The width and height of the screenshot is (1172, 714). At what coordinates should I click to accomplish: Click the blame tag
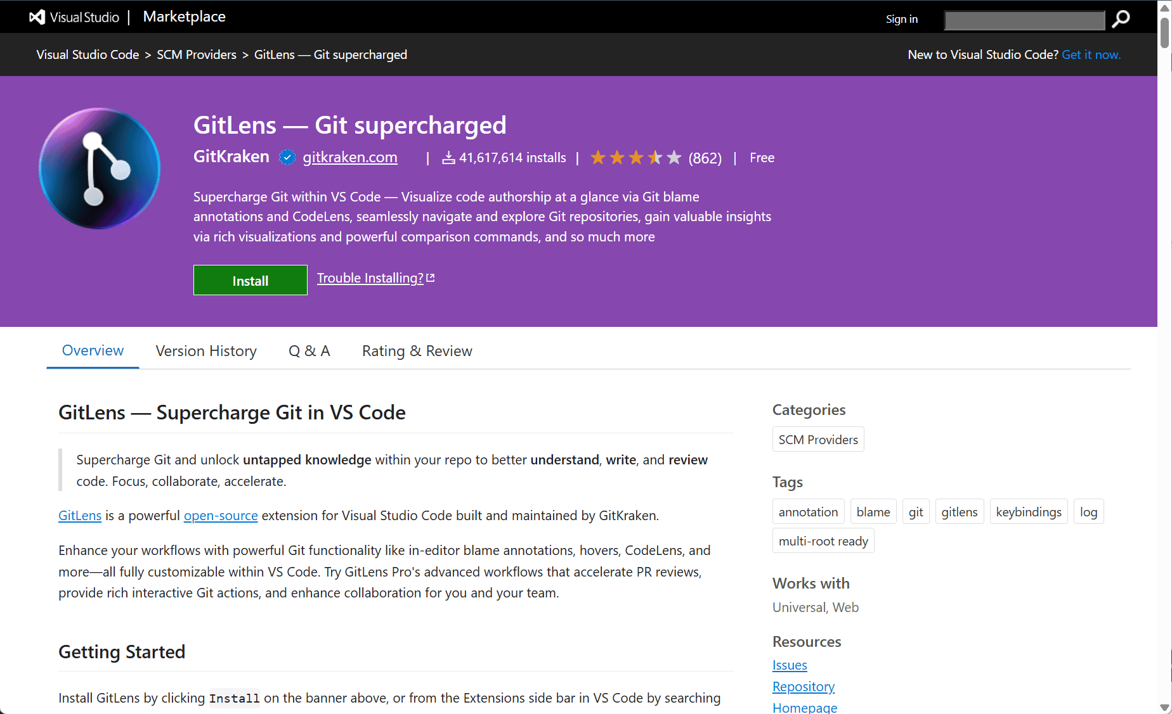tap(873, 511)
